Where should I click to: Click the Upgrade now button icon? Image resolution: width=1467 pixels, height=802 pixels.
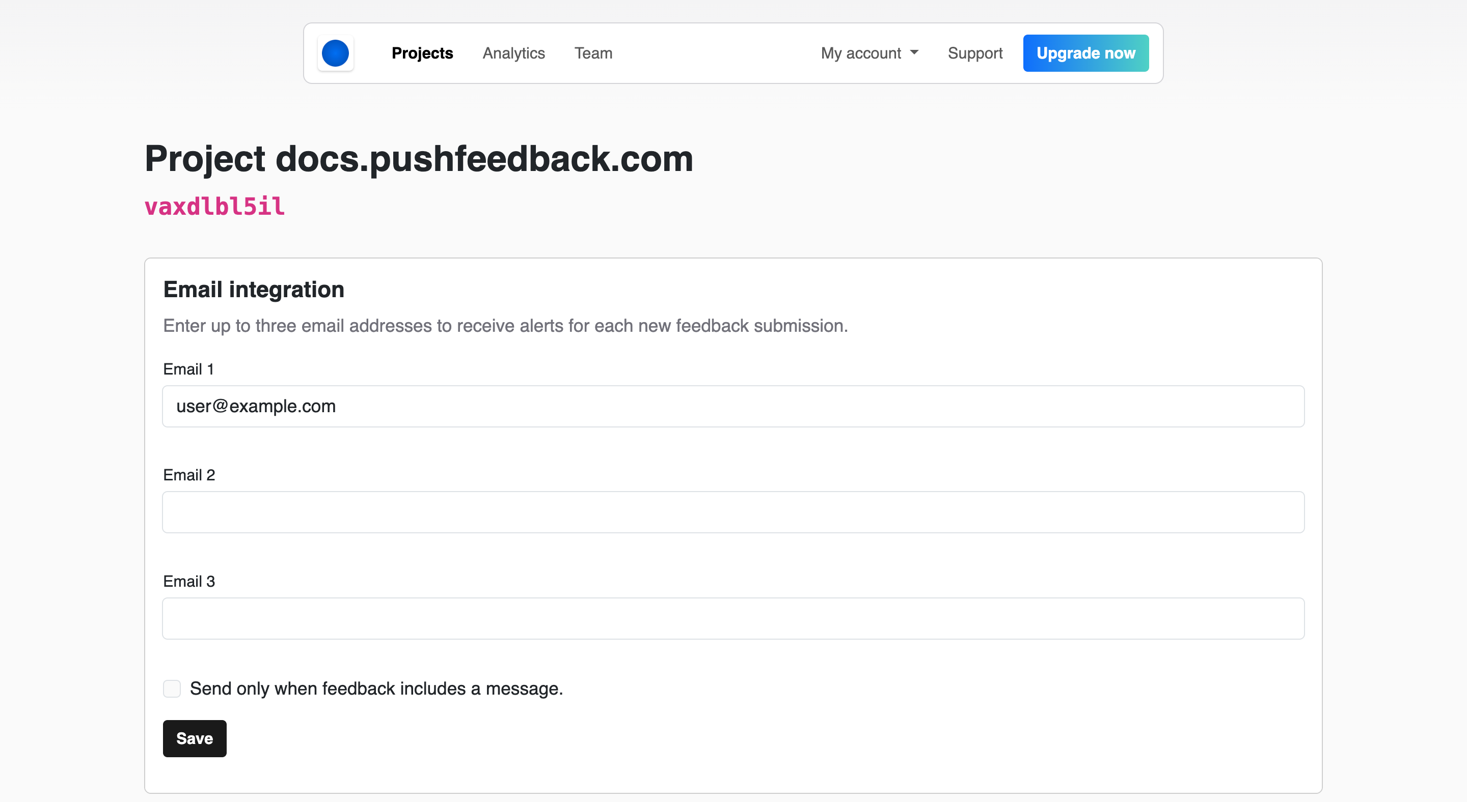click(x=1086, y=53)
